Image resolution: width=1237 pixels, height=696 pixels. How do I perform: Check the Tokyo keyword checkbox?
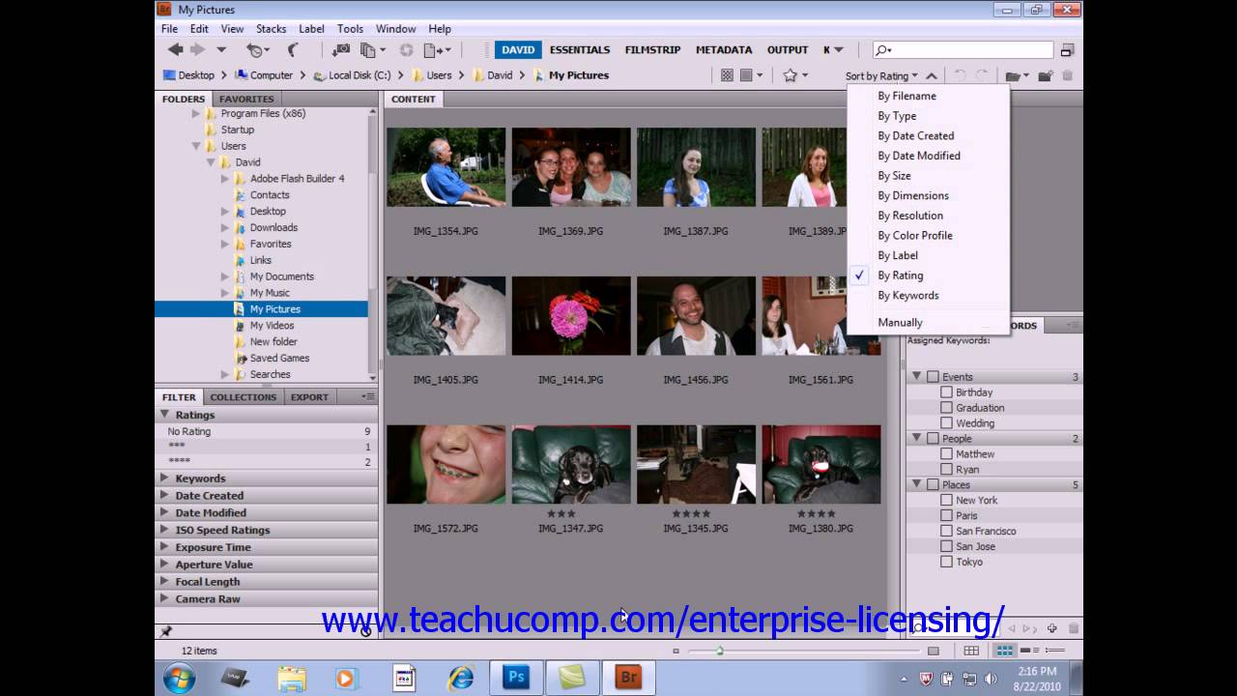point(947,562)
